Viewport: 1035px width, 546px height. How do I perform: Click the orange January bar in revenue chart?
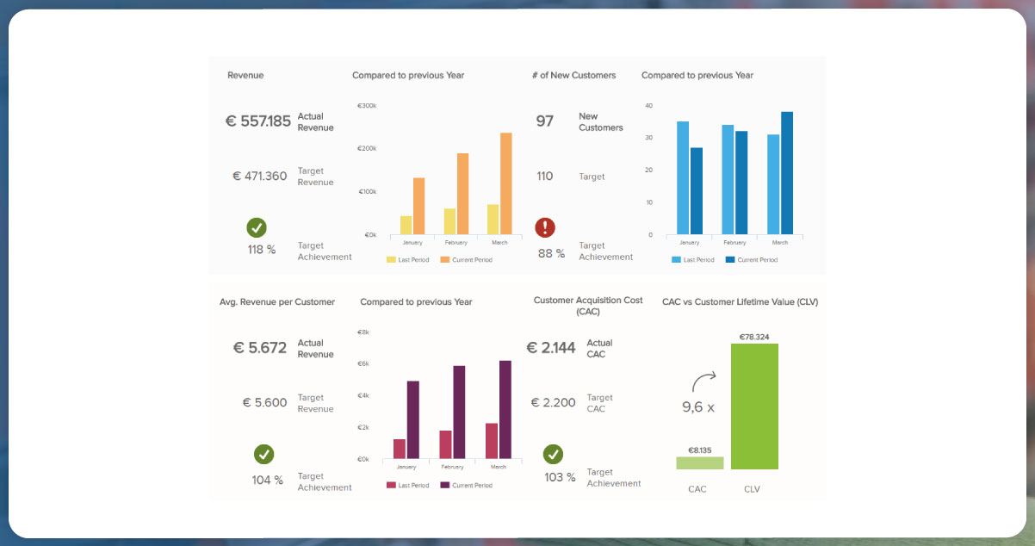419,206
